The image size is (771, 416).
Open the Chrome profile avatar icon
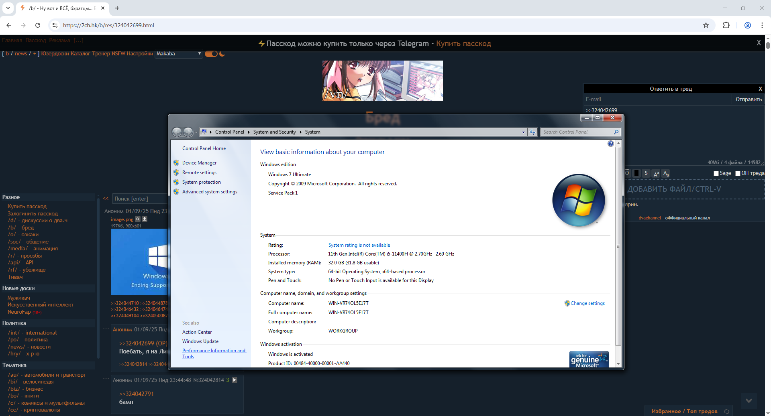tap(748, 25)
